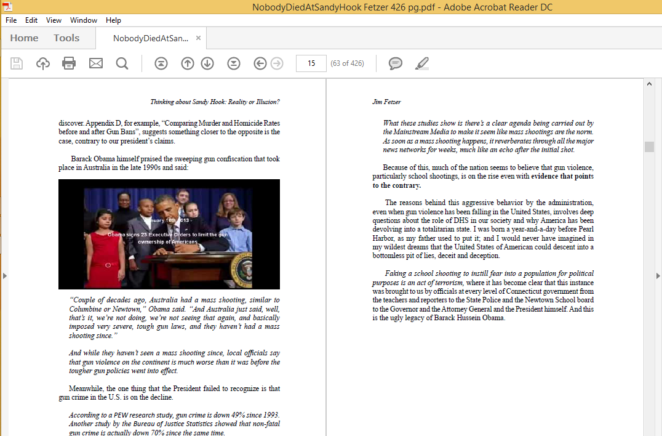Show next page arrow
Screen dimensions: 662x436
tap(207, 63)
